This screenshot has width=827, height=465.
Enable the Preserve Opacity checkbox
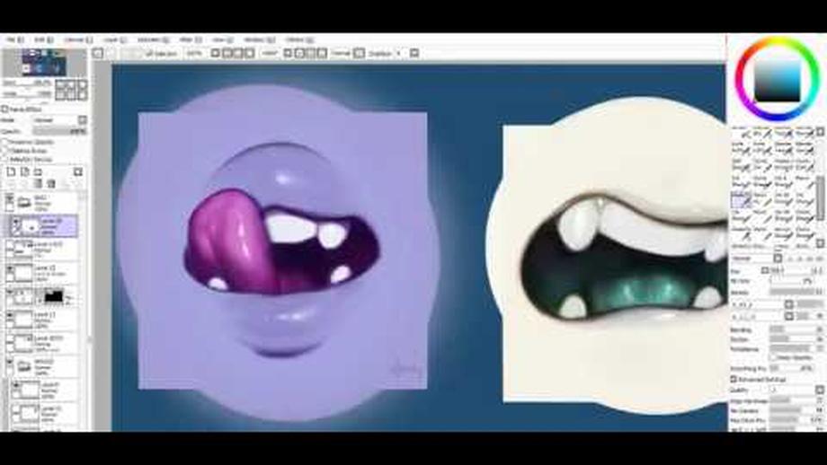point(4,142)
